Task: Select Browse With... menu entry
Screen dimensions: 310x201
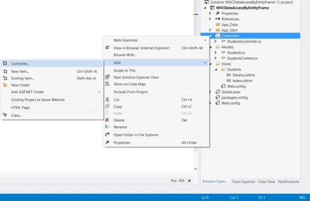Action: (156, 55)
